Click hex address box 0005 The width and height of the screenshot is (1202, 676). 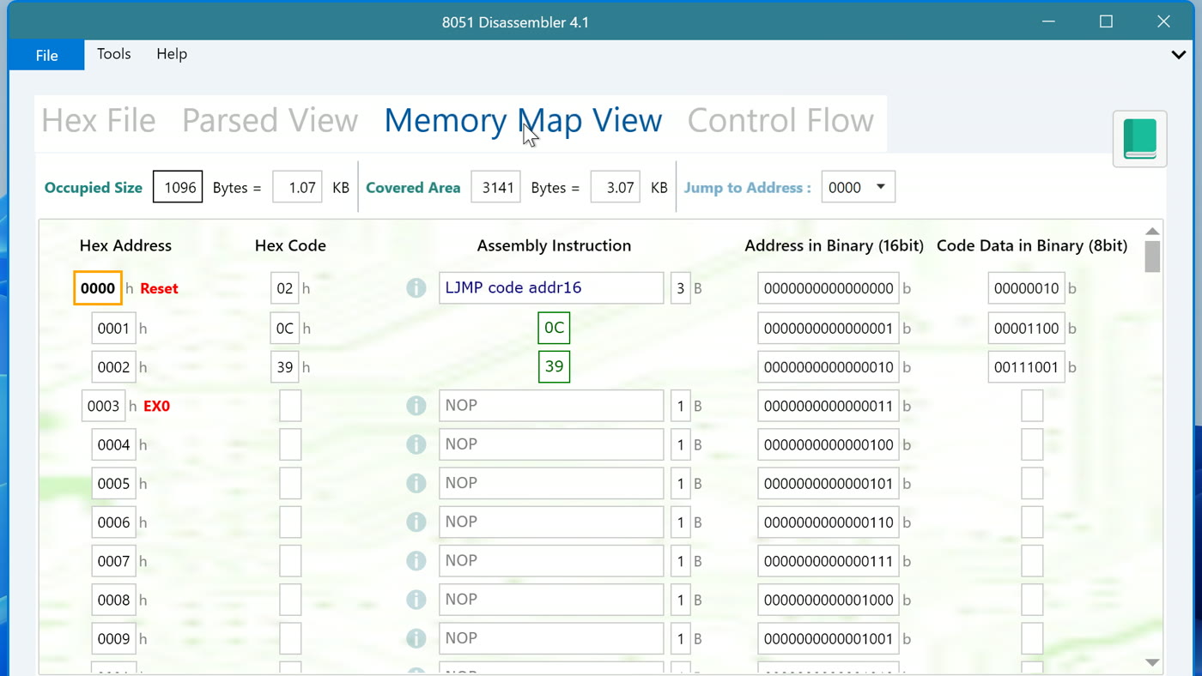tap(113, 483)
